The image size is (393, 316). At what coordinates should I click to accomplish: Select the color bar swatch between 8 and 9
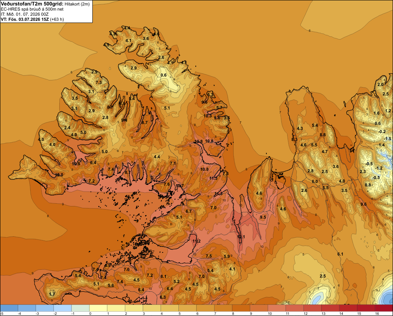point(241,308)
